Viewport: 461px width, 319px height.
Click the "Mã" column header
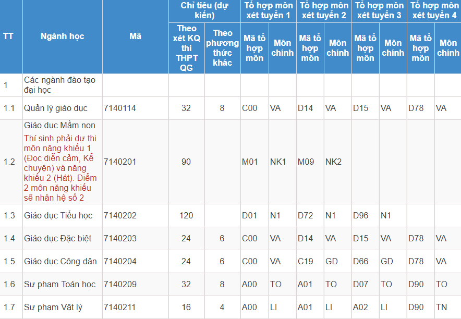135,36
